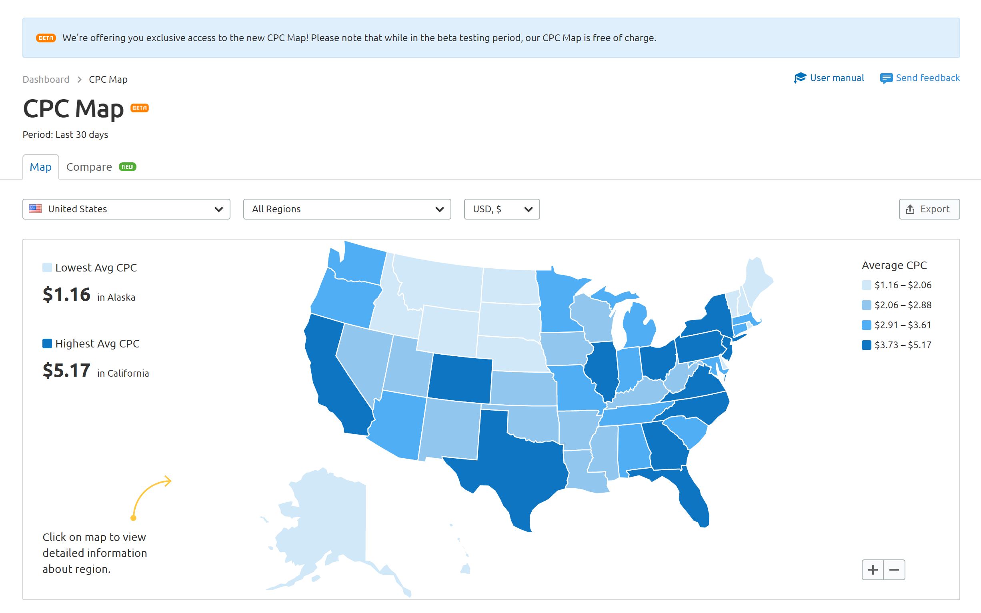This screenshot has width=981, height=613.
Task: Click the orange BETA badge next to CPC Map heading
Action: click(139, 108)
